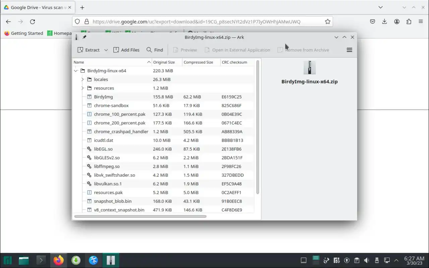Pin the Ark window on all desktops

tap(84, 37)
